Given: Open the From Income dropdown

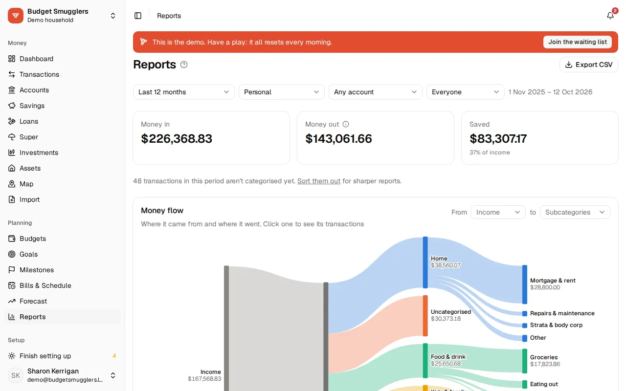Looking at the screenshot, I should coord(498,212).
